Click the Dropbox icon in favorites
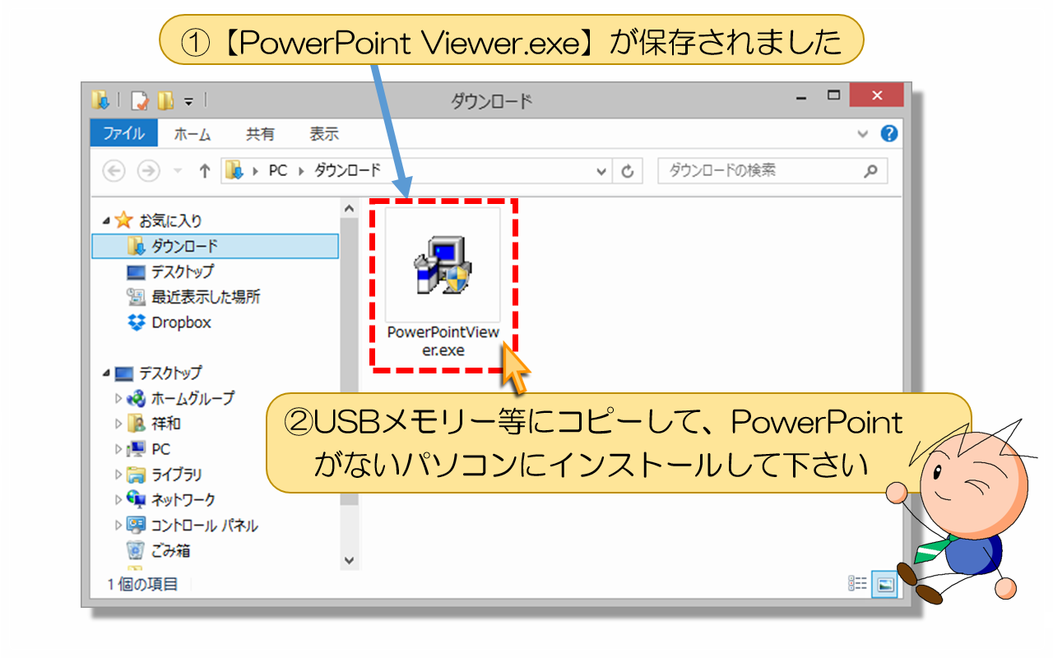The width and height of the screenshot is (1053, 658). click(137, 322)
